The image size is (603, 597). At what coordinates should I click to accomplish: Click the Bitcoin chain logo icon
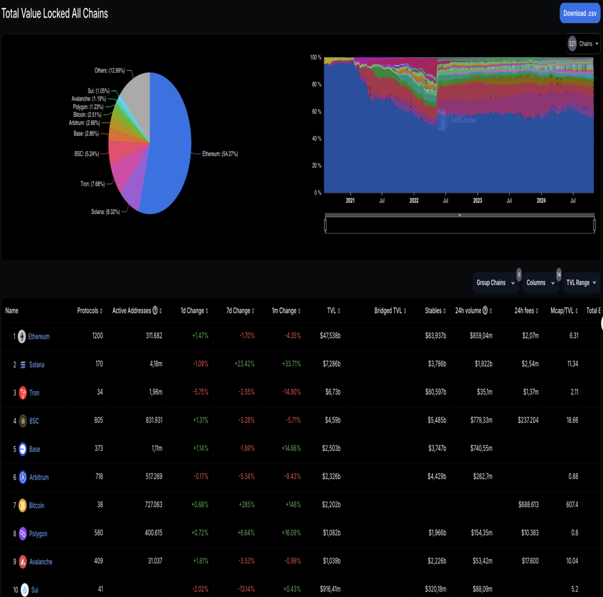pyautogui.click(x=23, y=506)
